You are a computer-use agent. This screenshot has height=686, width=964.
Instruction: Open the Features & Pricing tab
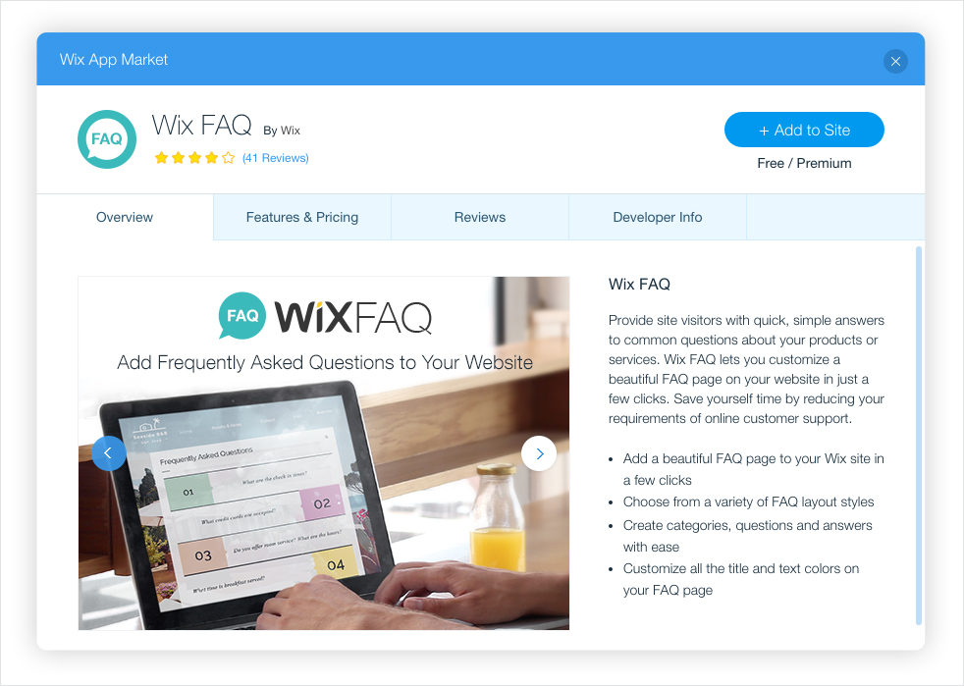tap(302, 217)
